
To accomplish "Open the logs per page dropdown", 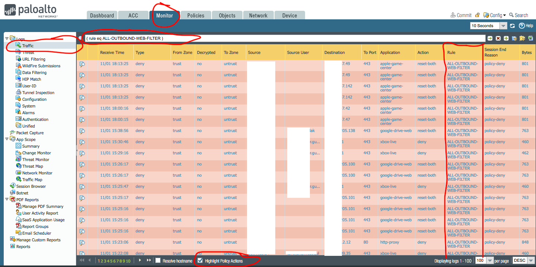I will tap(490, 261).
